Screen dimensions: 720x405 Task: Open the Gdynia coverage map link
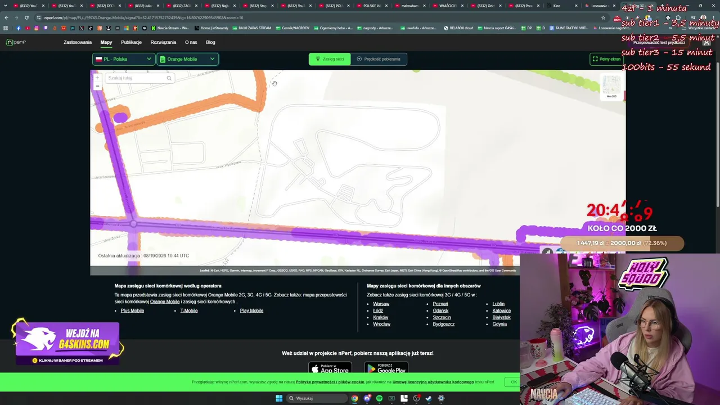tap(499, 324)
